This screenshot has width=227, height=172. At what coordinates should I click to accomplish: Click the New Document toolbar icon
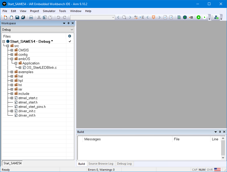[5, 17]
